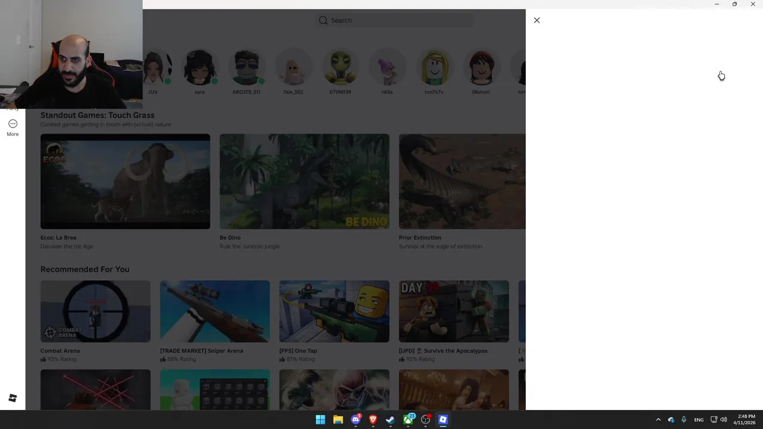Open OBS Studio from taskbar

point(426,419)
